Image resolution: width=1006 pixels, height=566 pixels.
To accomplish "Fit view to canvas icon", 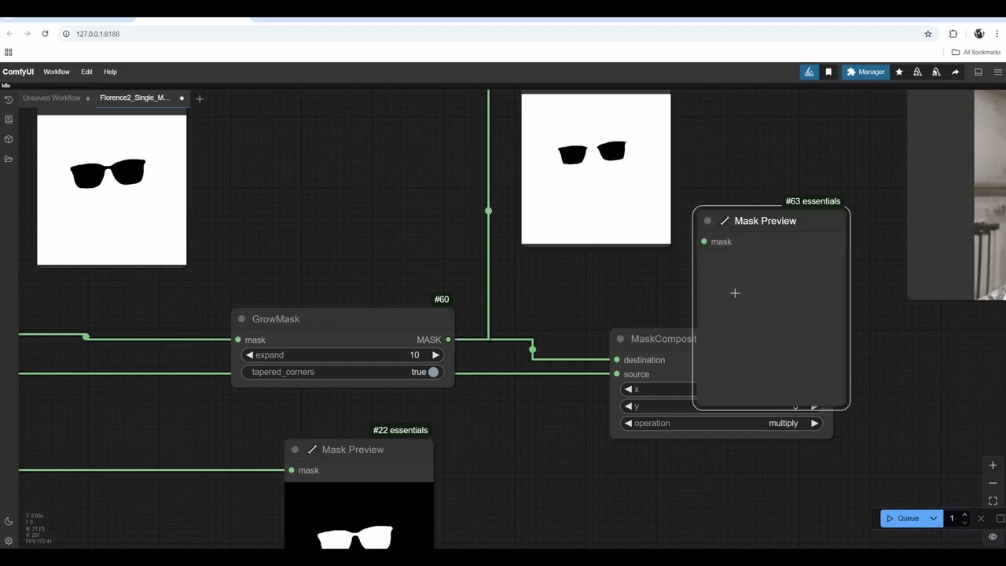I will [x=993, y=501].
